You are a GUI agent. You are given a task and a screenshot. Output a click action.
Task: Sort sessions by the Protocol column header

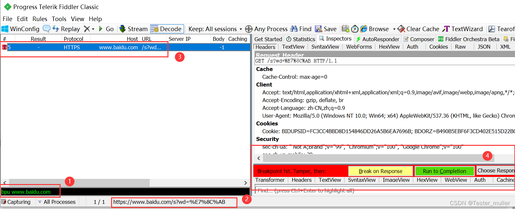point(74,39)
